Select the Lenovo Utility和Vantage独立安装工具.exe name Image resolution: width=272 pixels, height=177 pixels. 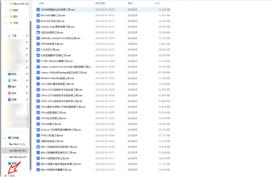pos(64,72)
